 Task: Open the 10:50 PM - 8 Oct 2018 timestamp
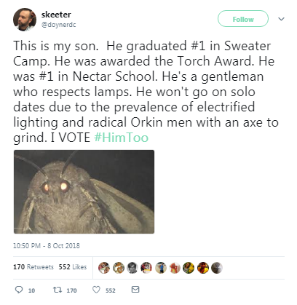[47, 245]
